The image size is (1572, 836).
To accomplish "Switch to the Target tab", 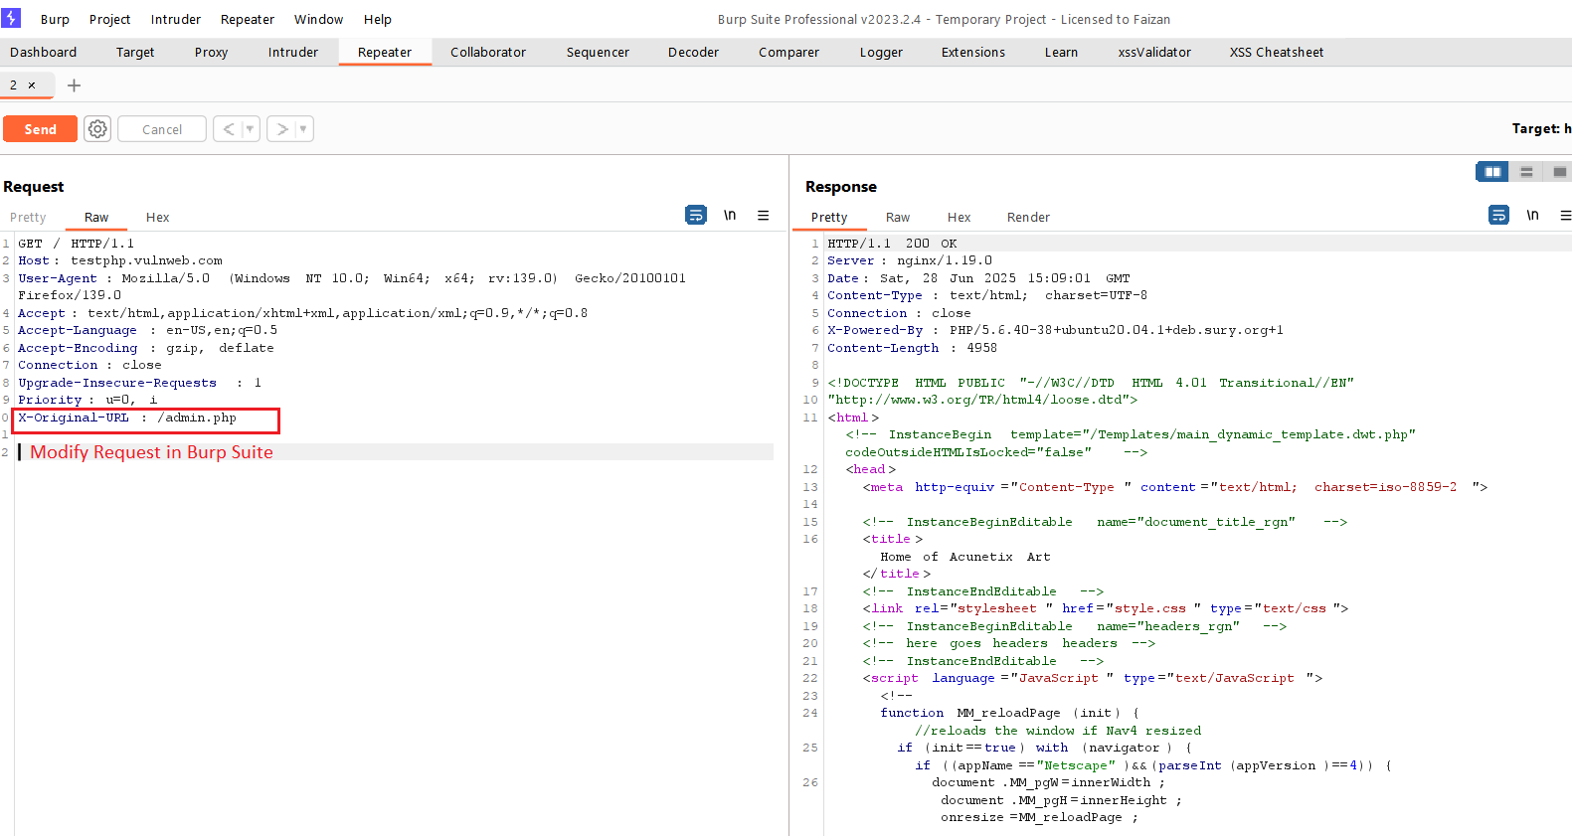I will [135, 52].
